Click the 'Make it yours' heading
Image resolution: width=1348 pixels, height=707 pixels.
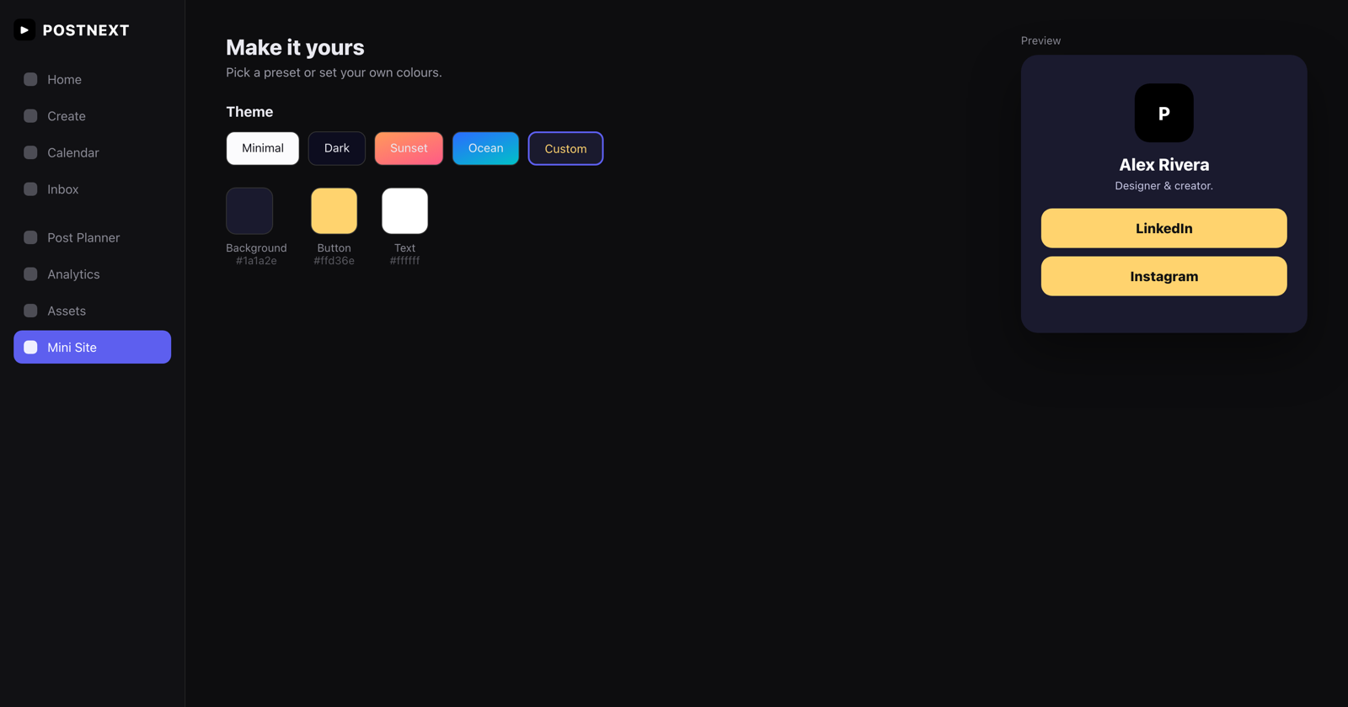pyautogui.click(x=295, y=47)
